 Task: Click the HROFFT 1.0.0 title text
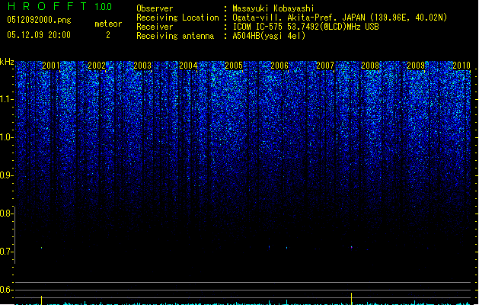59,6
